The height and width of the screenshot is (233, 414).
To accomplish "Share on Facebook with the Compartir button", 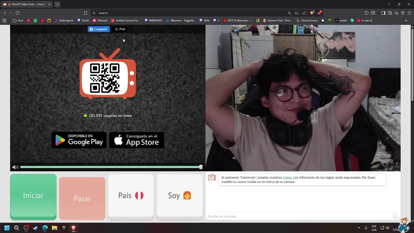I will click(x=99, y=29).
